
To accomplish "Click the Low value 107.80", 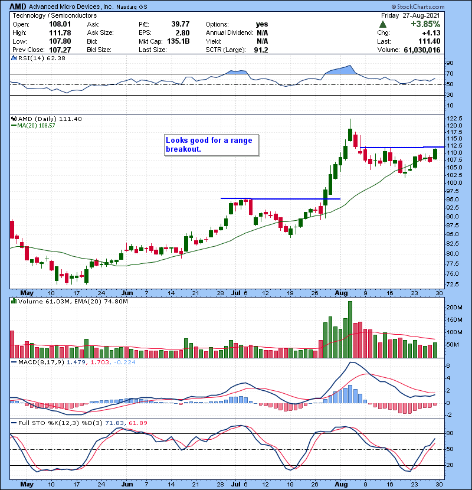I will [x=60, y=41].
